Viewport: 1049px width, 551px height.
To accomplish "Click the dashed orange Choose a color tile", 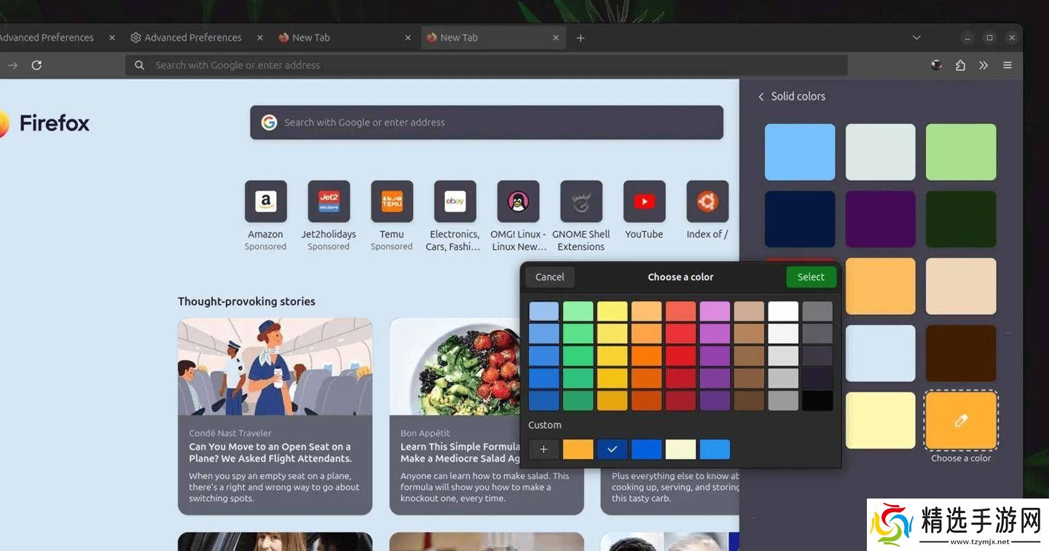I will [961, 421].
